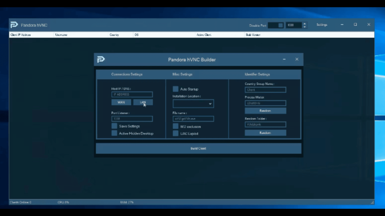Click the WAN button
This screenshot has height=216, width=385.
[121, 102]
